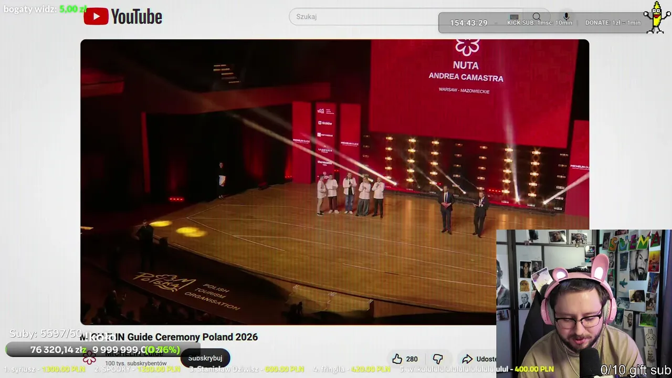Click the Michelin Guide ceremony video player
Screen dimensions: 672x378
coord(334,182)
